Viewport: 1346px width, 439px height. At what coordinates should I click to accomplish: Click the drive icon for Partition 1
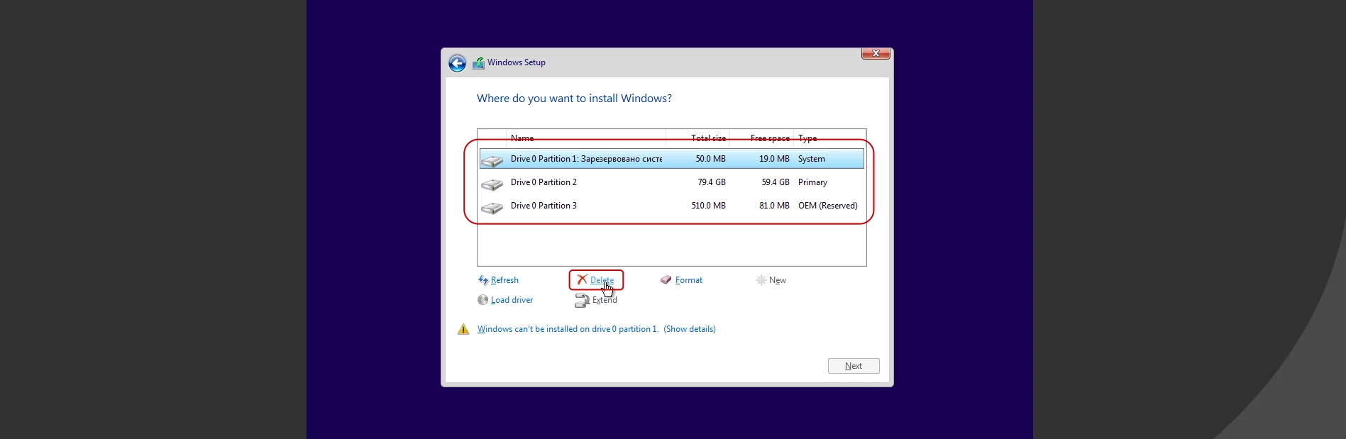tap(492, 161)
